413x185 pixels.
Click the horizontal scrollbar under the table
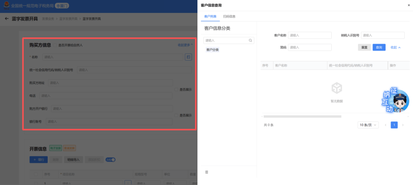302,116
